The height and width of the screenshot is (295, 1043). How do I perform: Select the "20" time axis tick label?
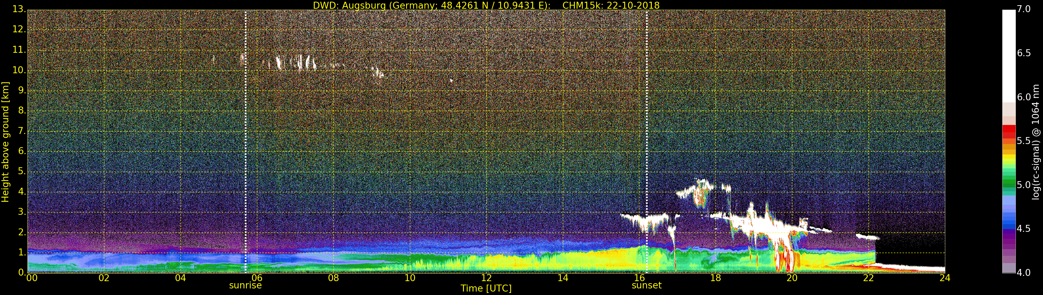792,278
